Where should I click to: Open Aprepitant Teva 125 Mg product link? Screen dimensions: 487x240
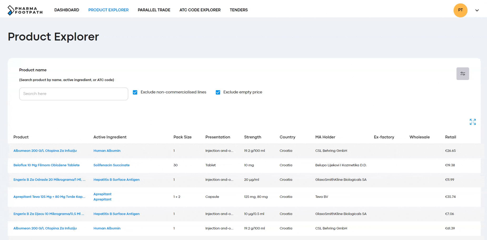click(49, 197)
